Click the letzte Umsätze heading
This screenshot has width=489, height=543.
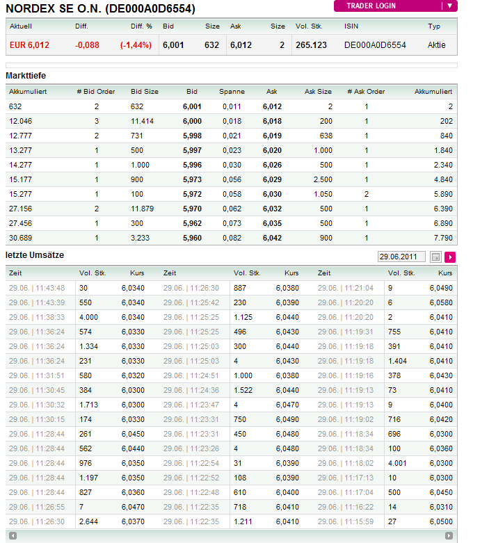(35, 255)
